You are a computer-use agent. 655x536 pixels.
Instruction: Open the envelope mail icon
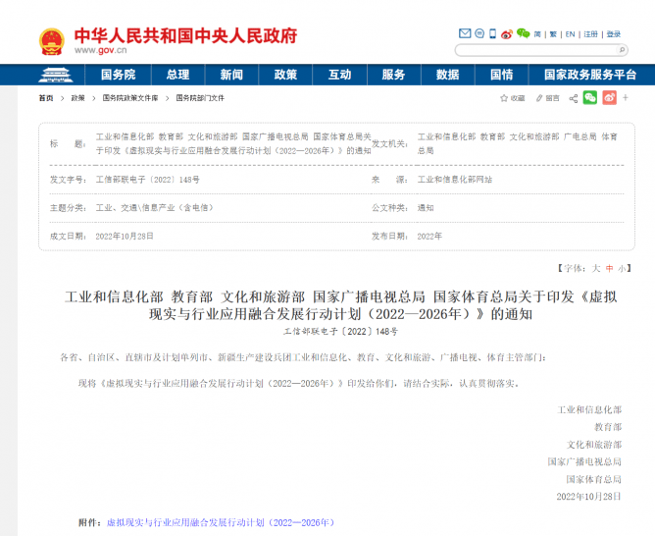pyautogui.click(x=465, y=33)
